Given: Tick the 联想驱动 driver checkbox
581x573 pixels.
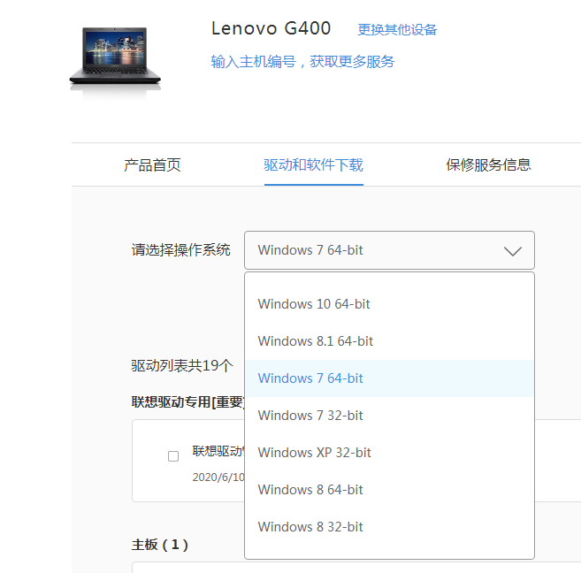Looking at the screenshot, I should point(173,456).
